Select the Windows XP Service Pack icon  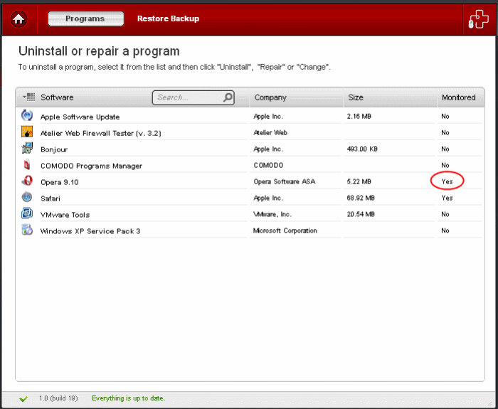[x=27, y=230]
